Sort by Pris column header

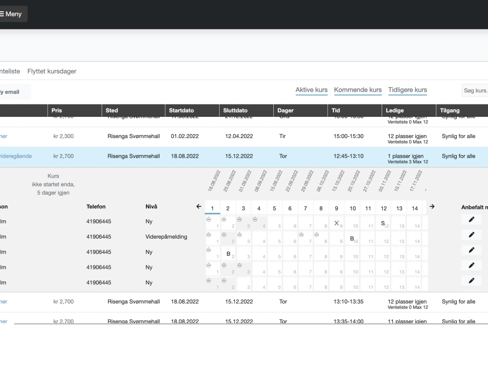point(74,110)
